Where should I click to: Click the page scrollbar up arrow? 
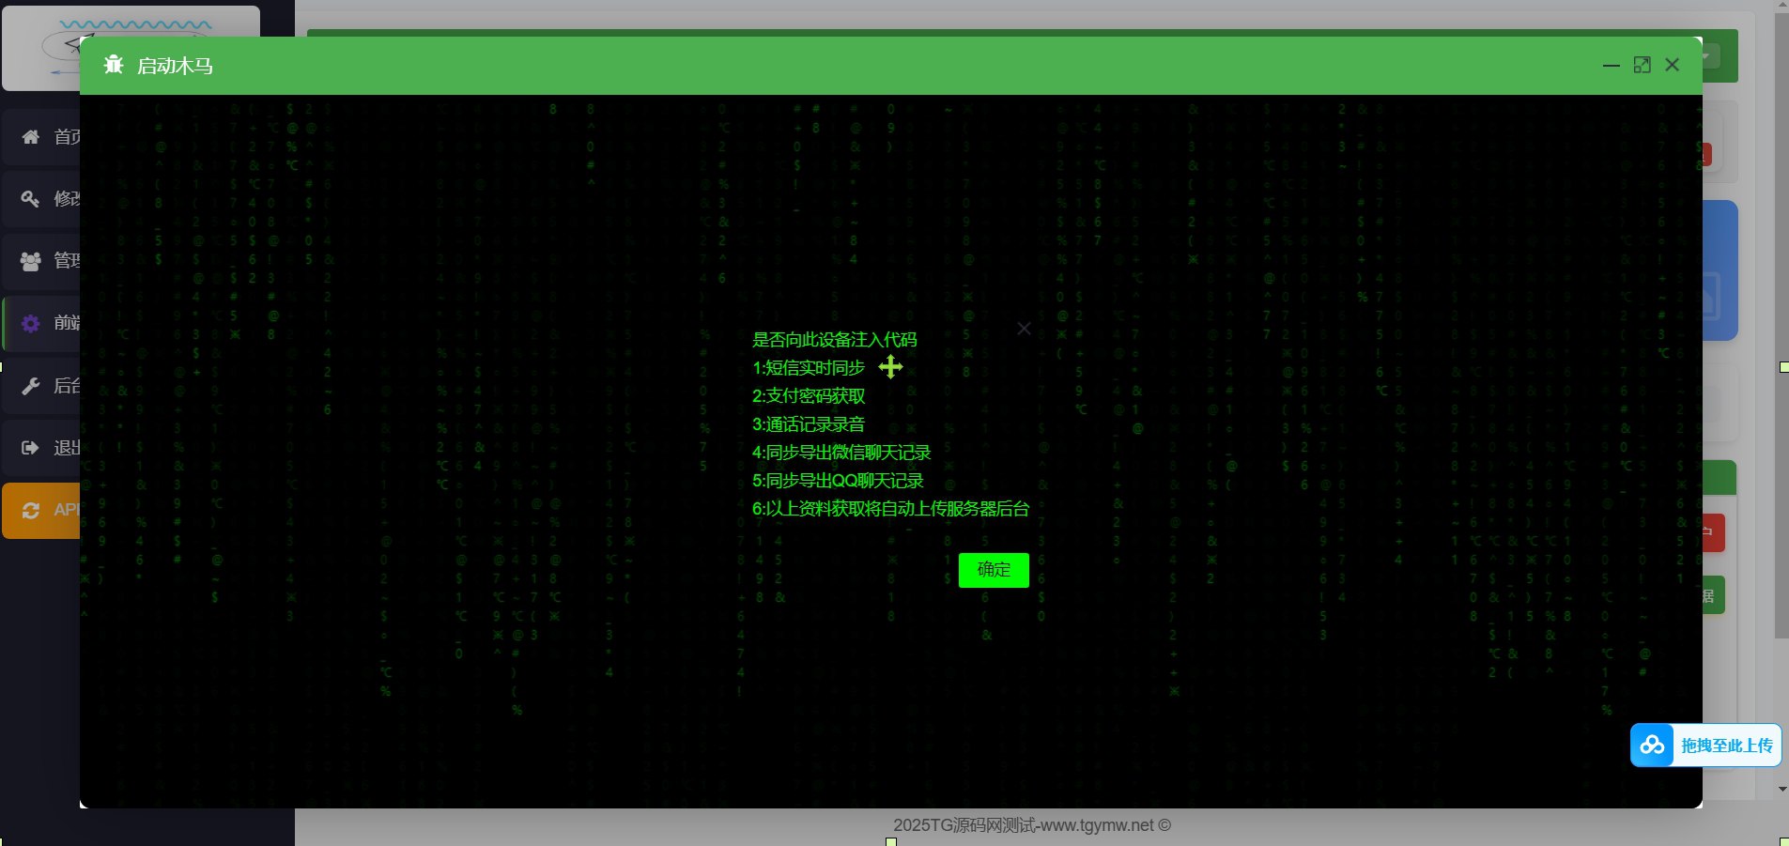pyautogui.click(x=1781, y=6)
